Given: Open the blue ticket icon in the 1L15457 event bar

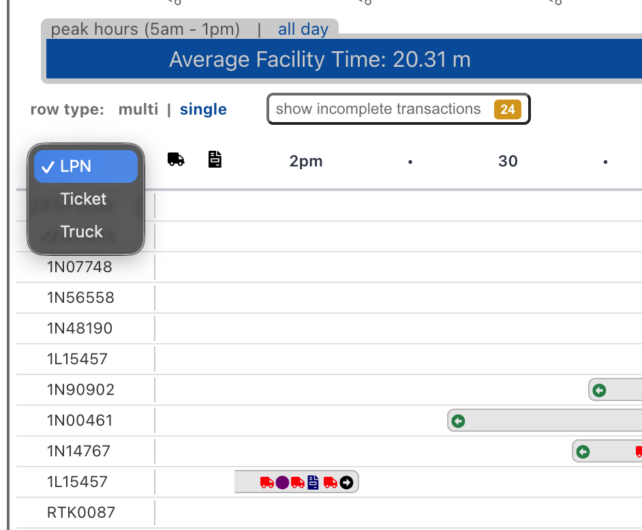Looking at the screenshot, I should pyautogui.click(x=314, y=482).
